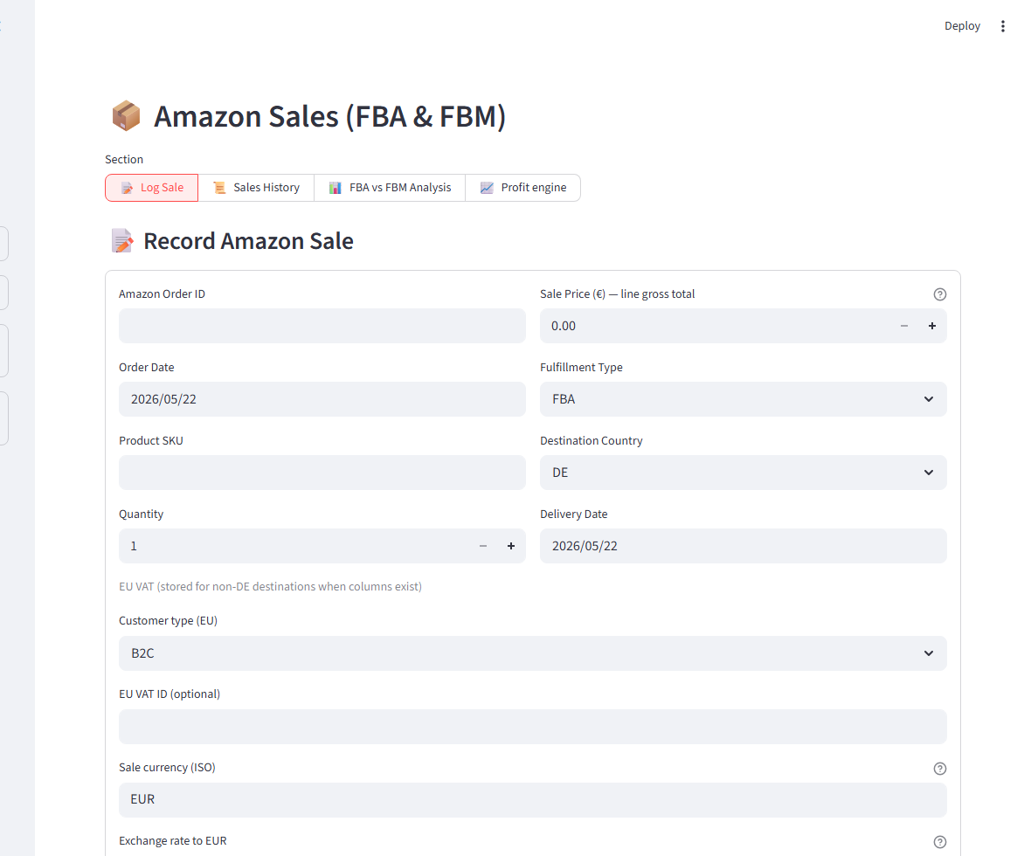
Task: Click the Sale currency (ISO) field
Action: 533,800
